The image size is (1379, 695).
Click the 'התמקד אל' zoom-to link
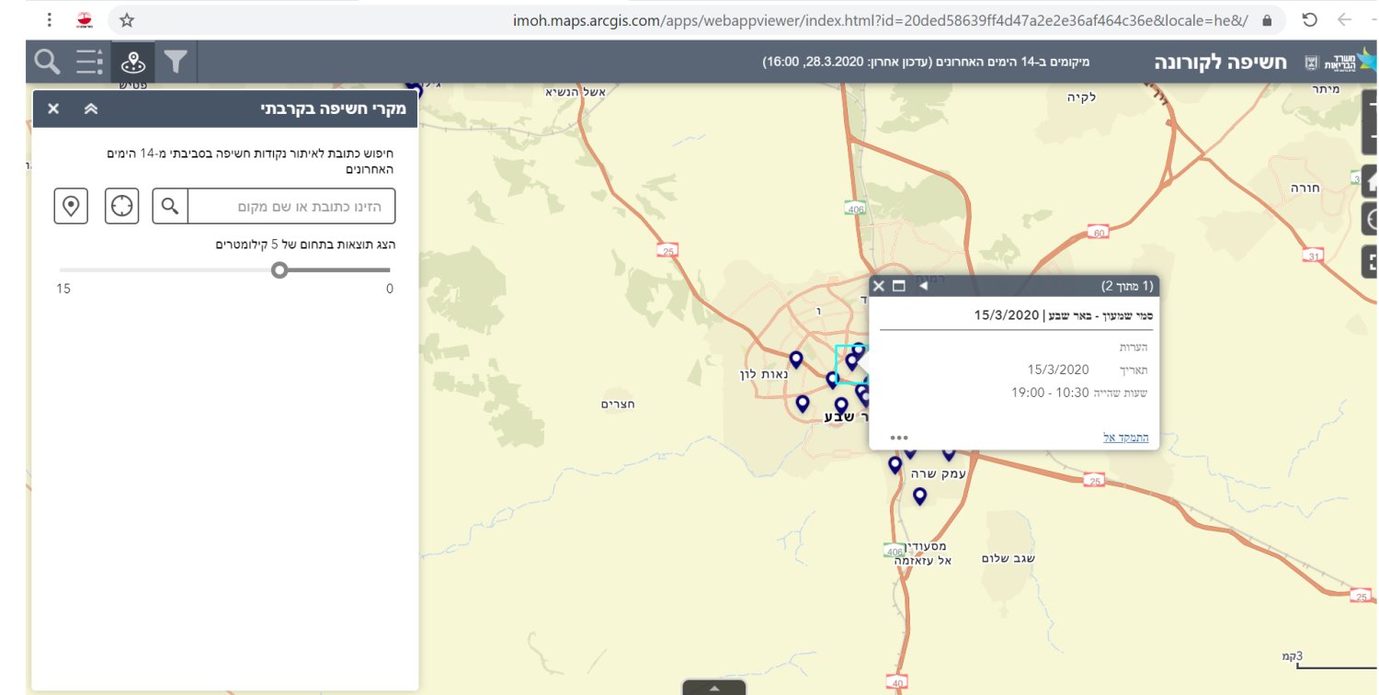pyautogui.click(x=1125, y=438)
